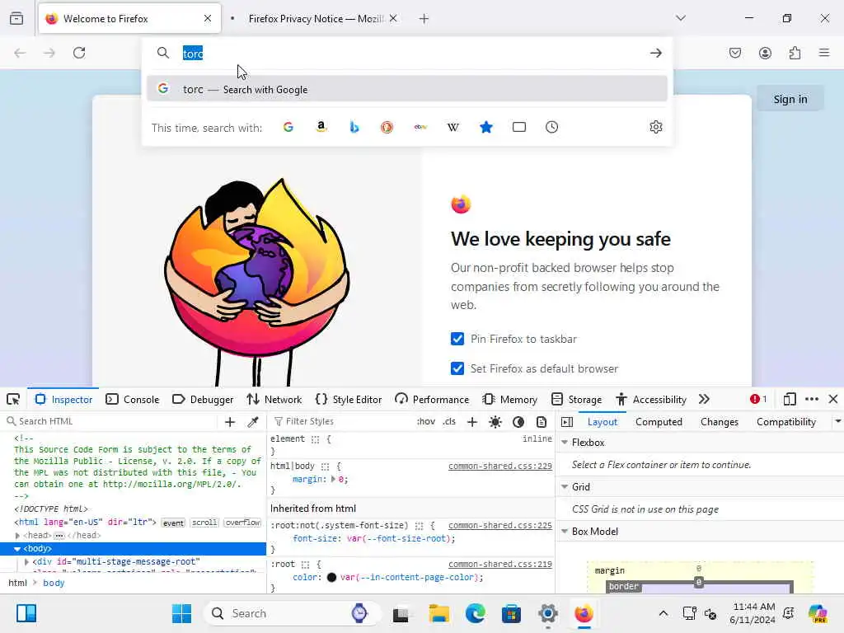Search this time with Bing
Screen dimensions: 844x633
point(354,127)
